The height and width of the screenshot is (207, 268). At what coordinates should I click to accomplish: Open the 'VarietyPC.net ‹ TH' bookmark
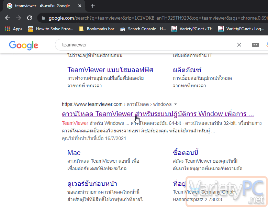coord(192,29)
